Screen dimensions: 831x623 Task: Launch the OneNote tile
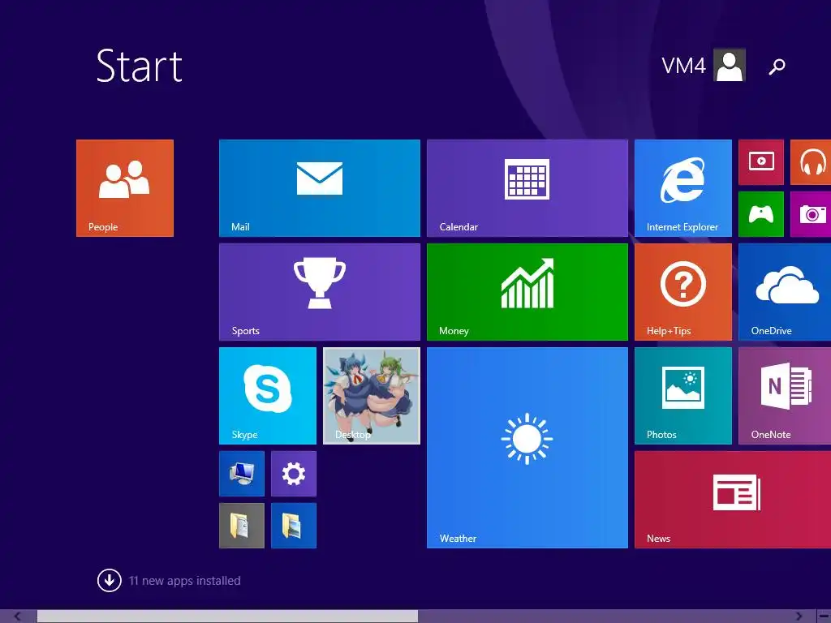click(x=785, y=396)
